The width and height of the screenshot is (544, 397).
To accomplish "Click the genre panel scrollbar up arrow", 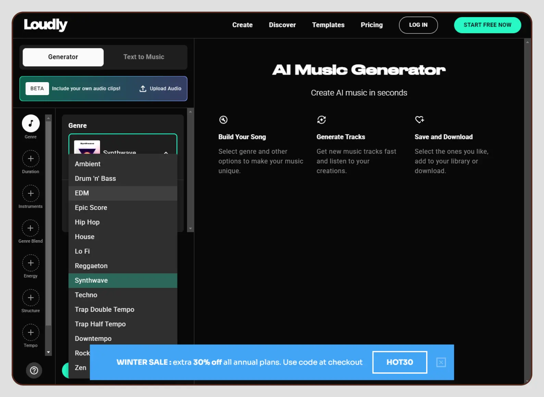I will pos(190,112).
